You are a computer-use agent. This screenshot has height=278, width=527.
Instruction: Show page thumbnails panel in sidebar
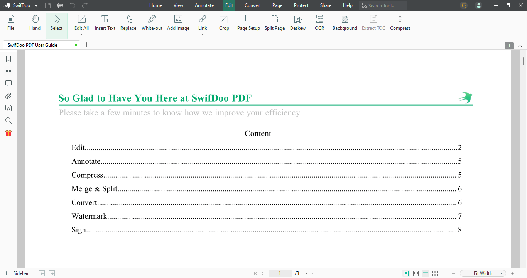click(8, 71)
